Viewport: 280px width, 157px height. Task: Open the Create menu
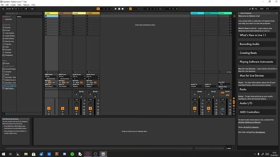click(13, 5)
